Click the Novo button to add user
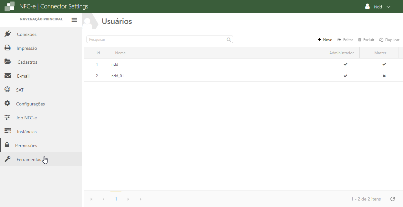The width and height of the screenshot is (403, 207). [325, 40]
